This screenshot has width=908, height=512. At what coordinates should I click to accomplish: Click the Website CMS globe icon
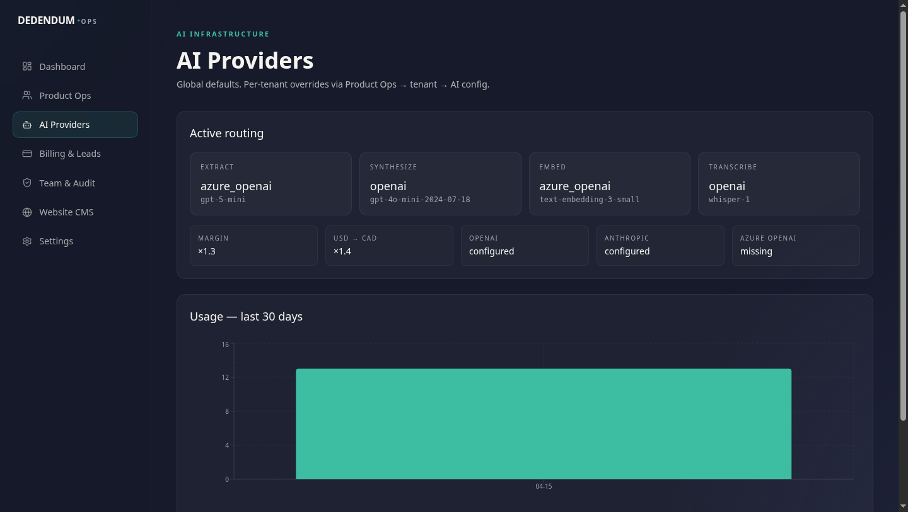(x=27, y=212)
